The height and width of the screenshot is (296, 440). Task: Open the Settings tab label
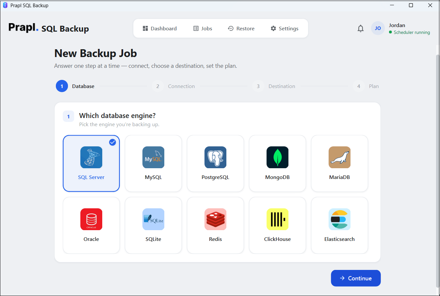(x=289, y=29)
